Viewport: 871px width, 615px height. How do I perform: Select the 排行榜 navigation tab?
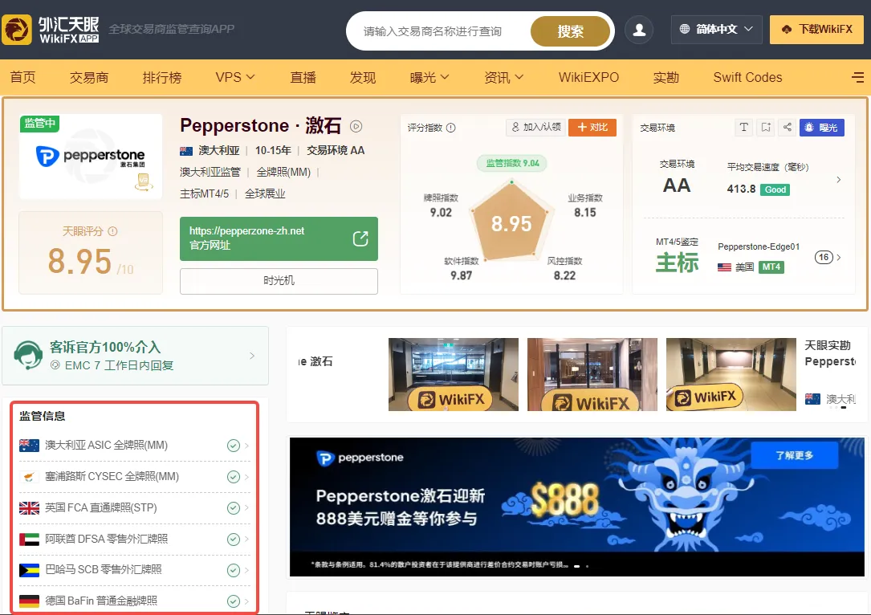161,77
